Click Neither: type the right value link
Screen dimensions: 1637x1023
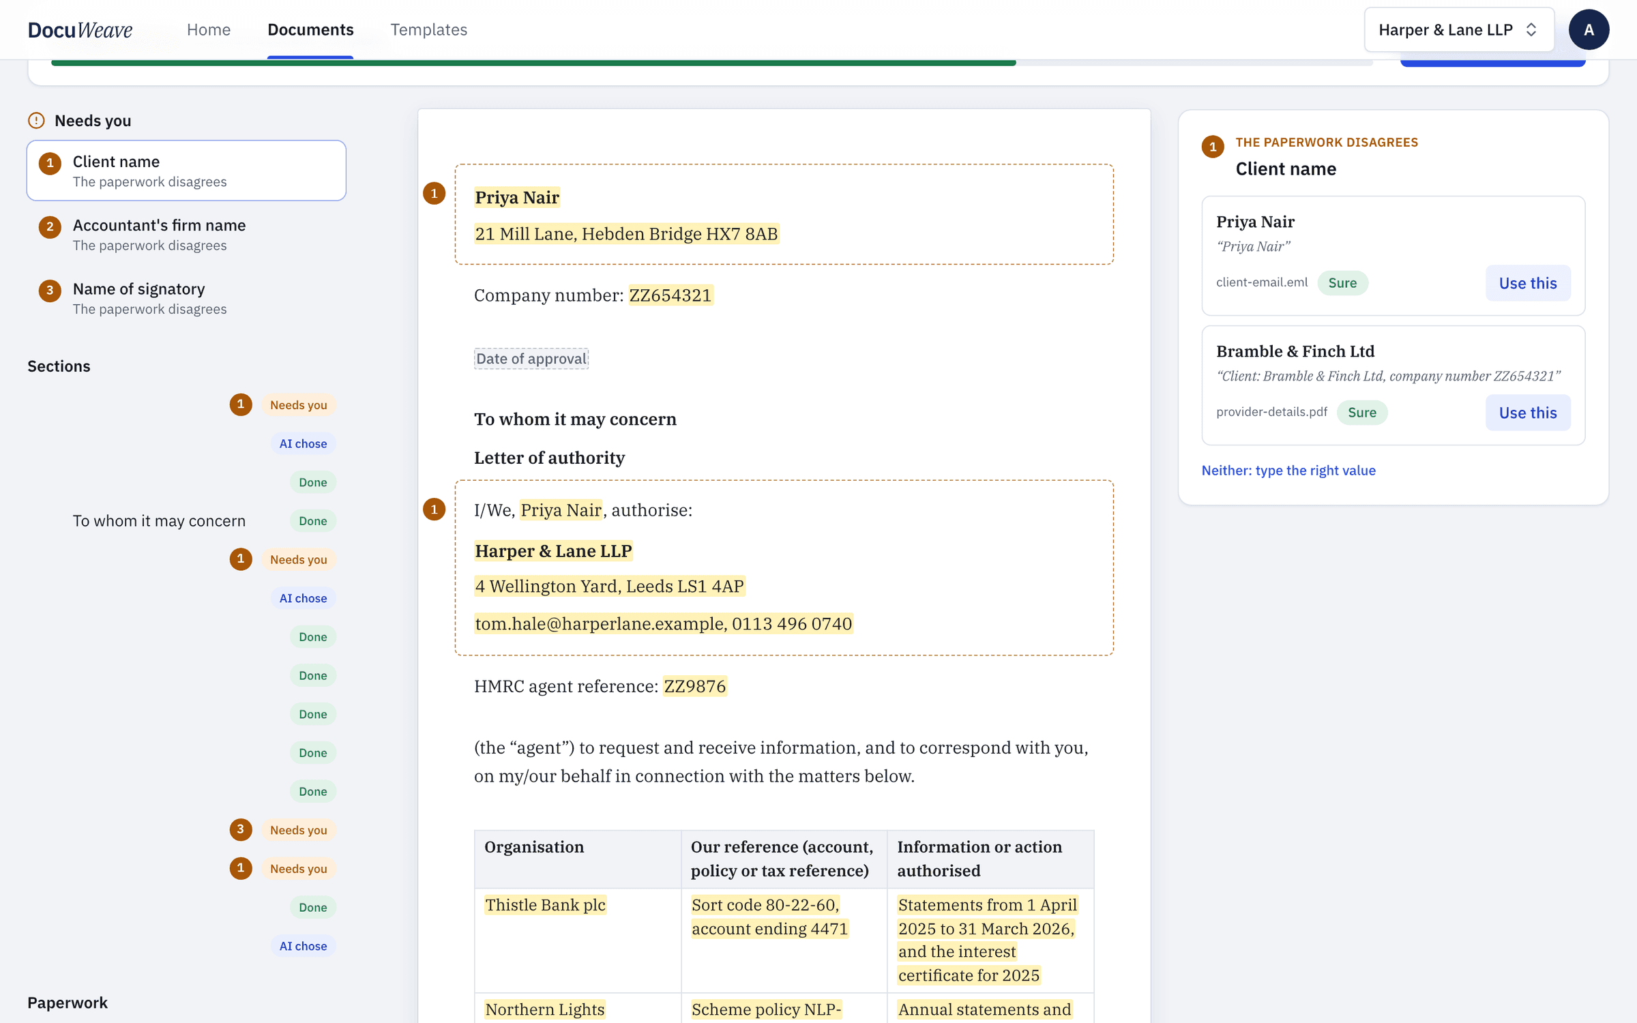tap(1288, 471)
